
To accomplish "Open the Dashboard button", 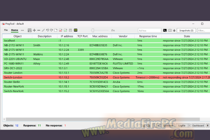I will (x=198, y=125).
